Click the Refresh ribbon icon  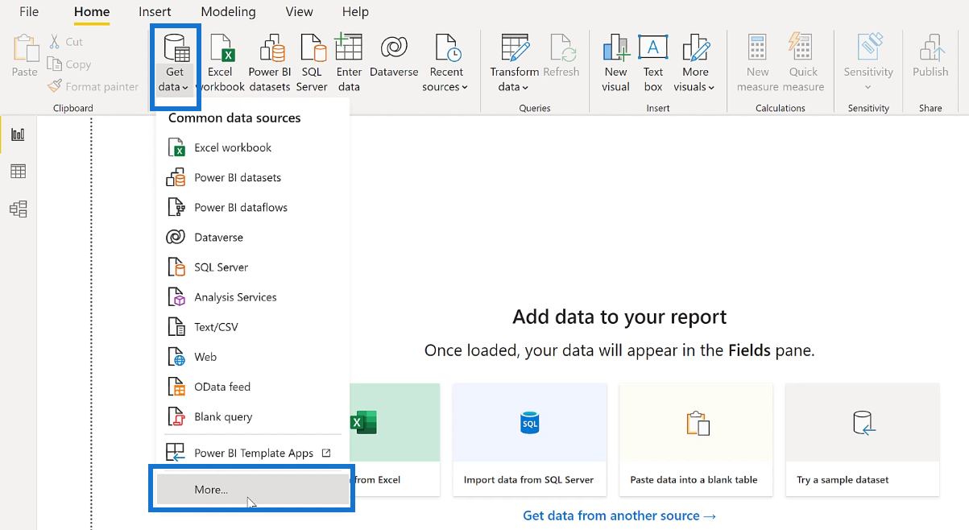tap(561, 56)
